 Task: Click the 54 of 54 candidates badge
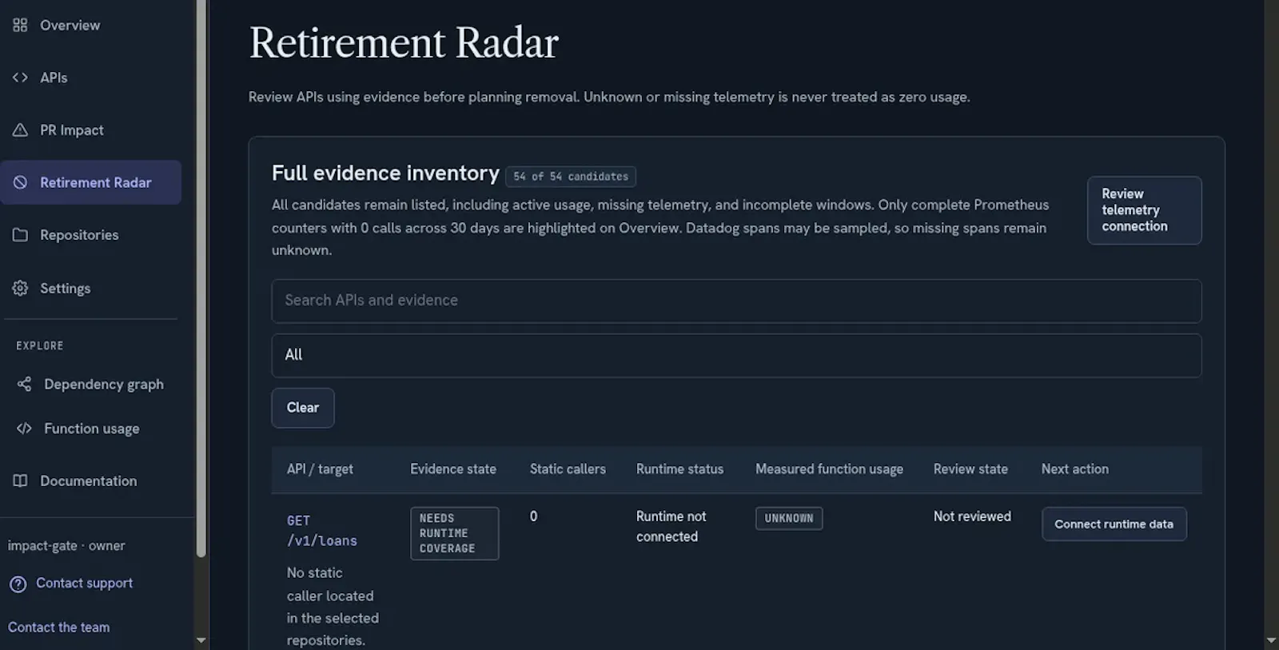571,177
